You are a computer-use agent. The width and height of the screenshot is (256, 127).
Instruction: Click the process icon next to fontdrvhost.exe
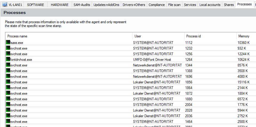pyautogui.click(x=8, y=59)
